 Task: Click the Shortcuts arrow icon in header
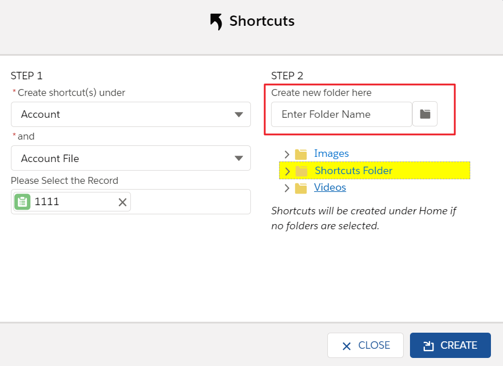point(216,22)
